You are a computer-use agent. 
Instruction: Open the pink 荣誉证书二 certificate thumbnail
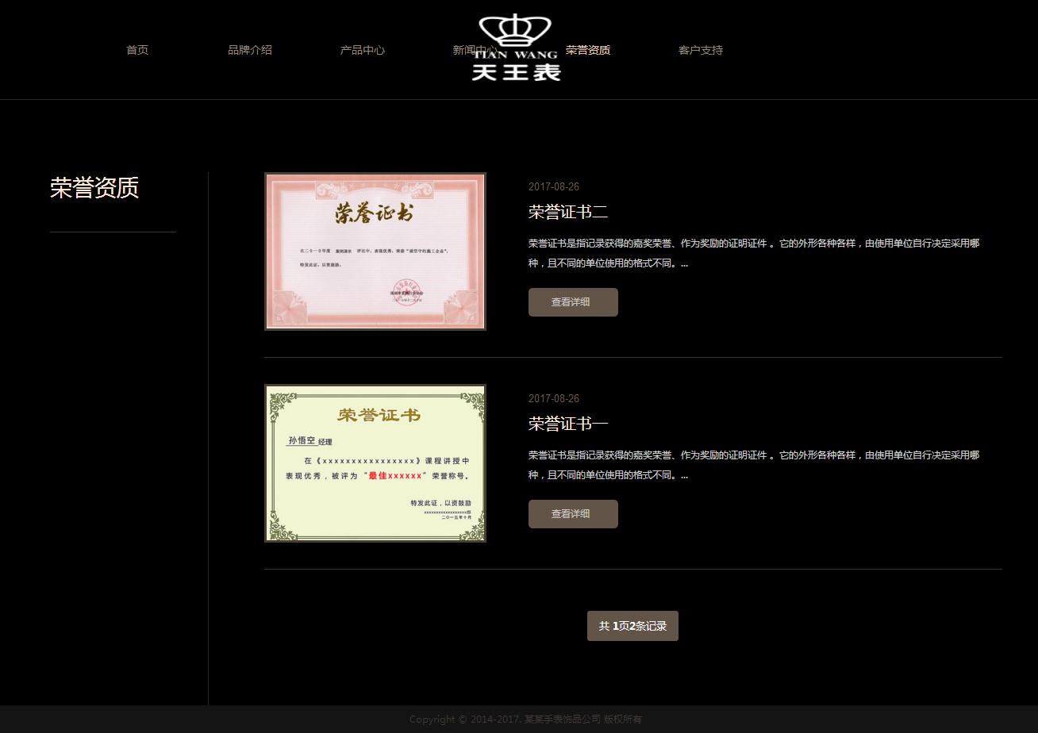[375, 251]
